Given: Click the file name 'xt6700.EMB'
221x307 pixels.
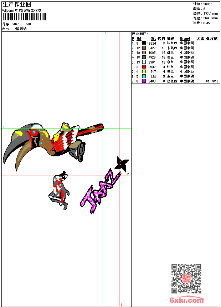Looking at the screenshot, I should click(21, 24).
